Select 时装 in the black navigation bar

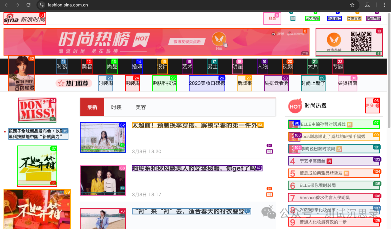62,66
